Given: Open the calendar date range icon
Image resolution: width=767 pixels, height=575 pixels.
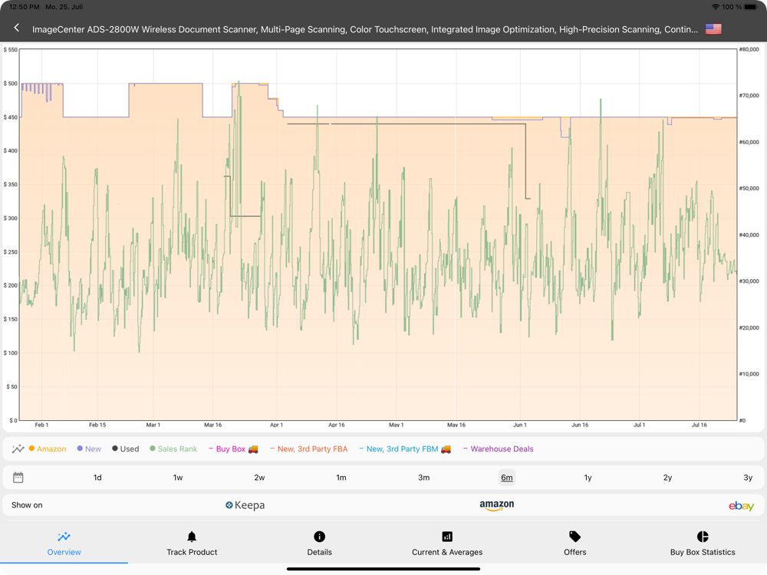Looking at the screenshot, I should coord(18,478).
